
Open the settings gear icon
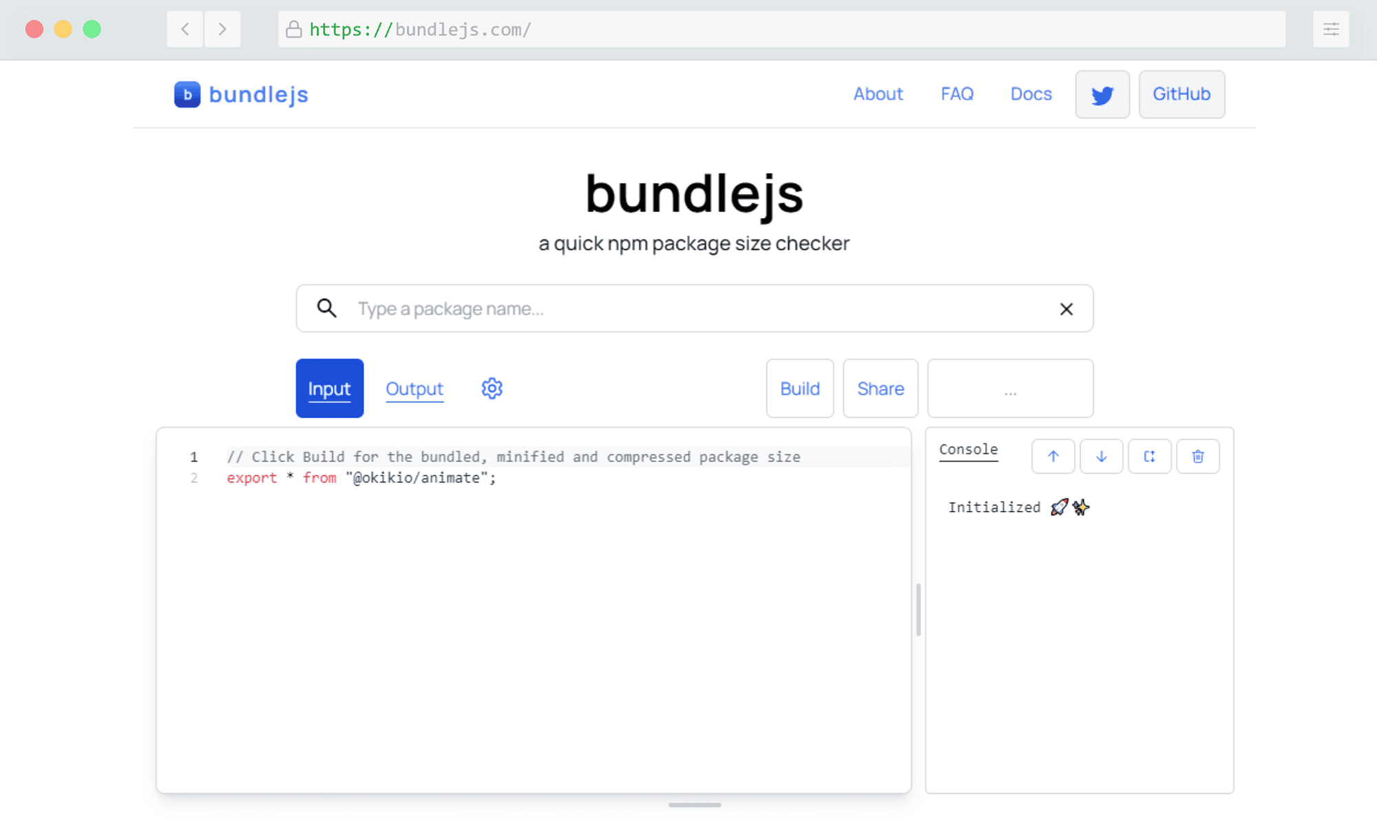click(x=491, y=387)
